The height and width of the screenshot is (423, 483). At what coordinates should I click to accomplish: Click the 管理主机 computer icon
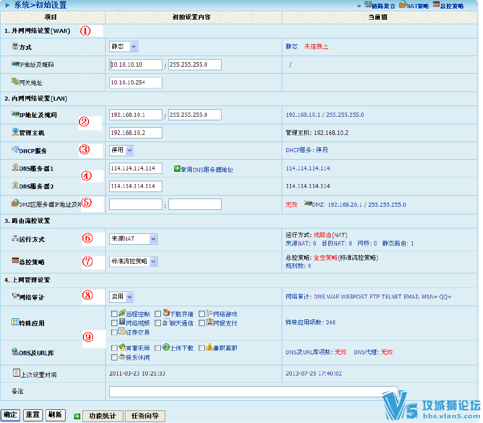(x=15, y=132)
